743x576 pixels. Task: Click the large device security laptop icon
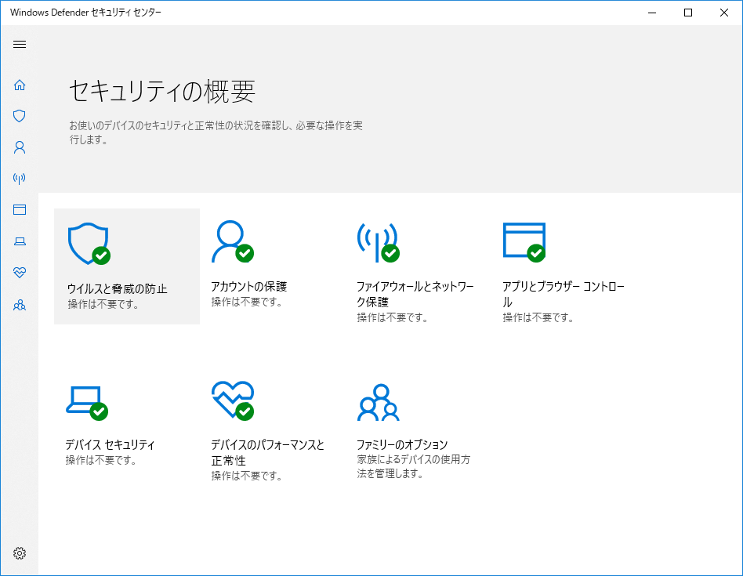coord(87,403)
